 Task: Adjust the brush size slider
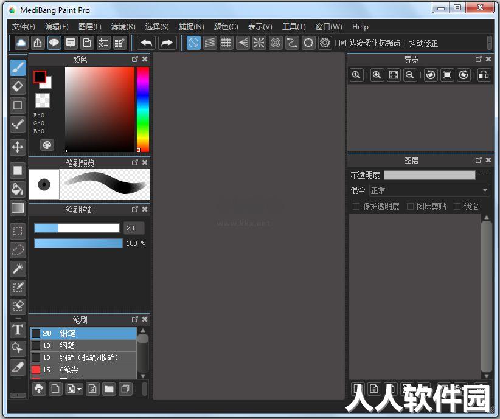pyautogui.click(x=77, y=228)
